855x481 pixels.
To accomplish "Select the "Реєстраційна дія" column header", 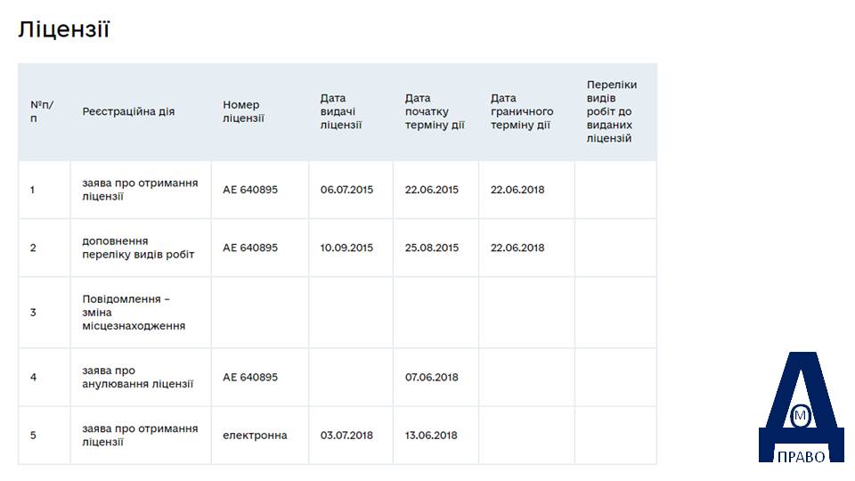I will 128,111.
